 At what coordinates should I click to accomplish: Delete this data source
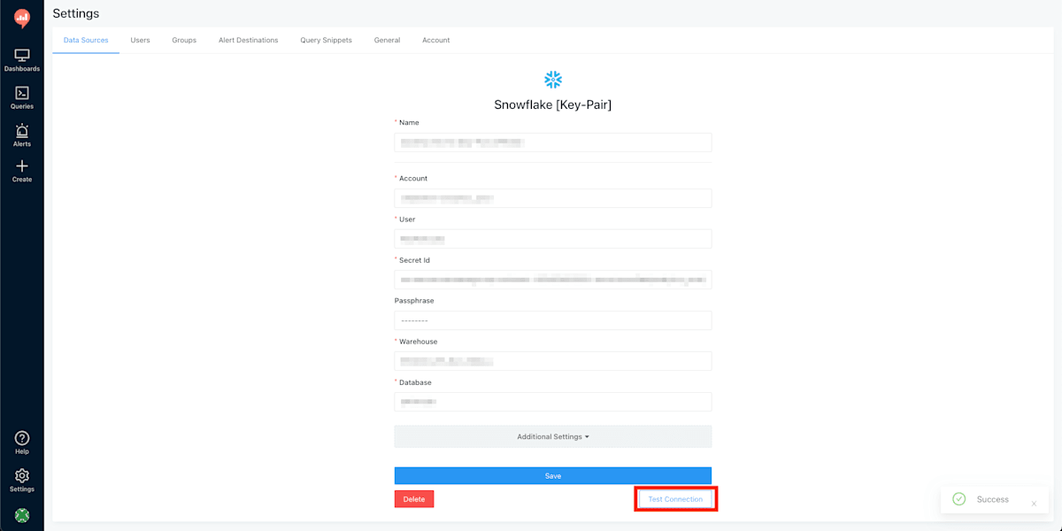(414, 499)
